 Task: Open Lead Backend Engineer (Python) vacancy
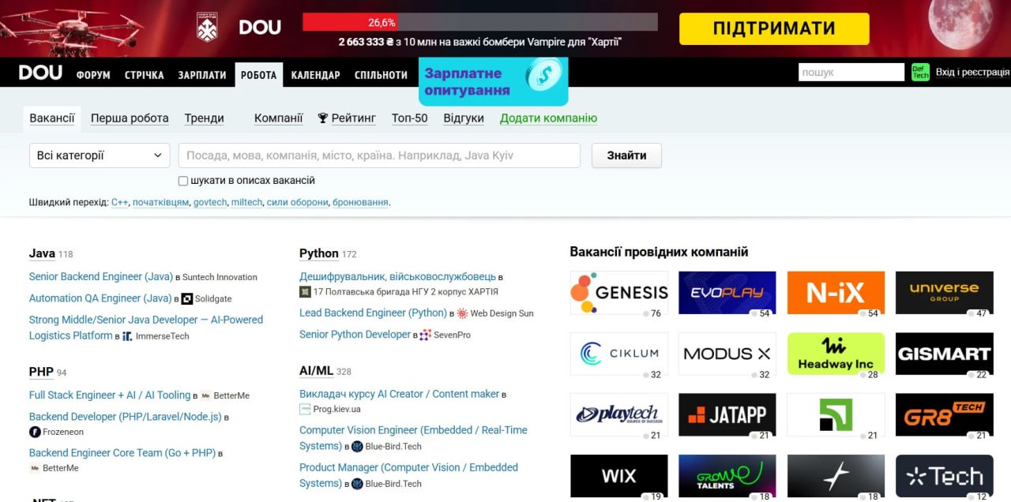coord(374,313)
